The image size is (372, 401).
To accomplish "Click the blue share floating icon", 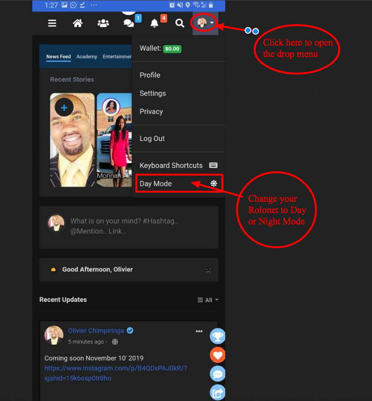I will coord(218,392).
